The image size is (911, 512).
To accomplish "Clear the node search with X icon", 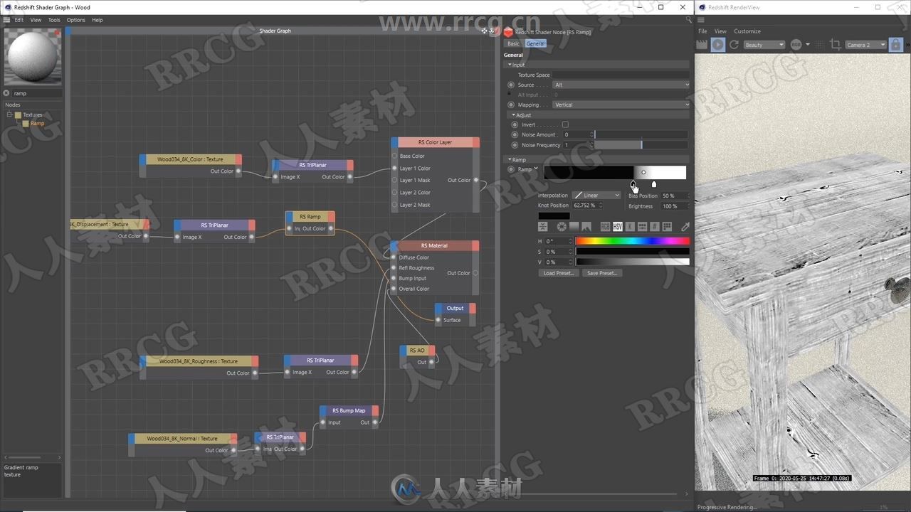I will (6, 93).
